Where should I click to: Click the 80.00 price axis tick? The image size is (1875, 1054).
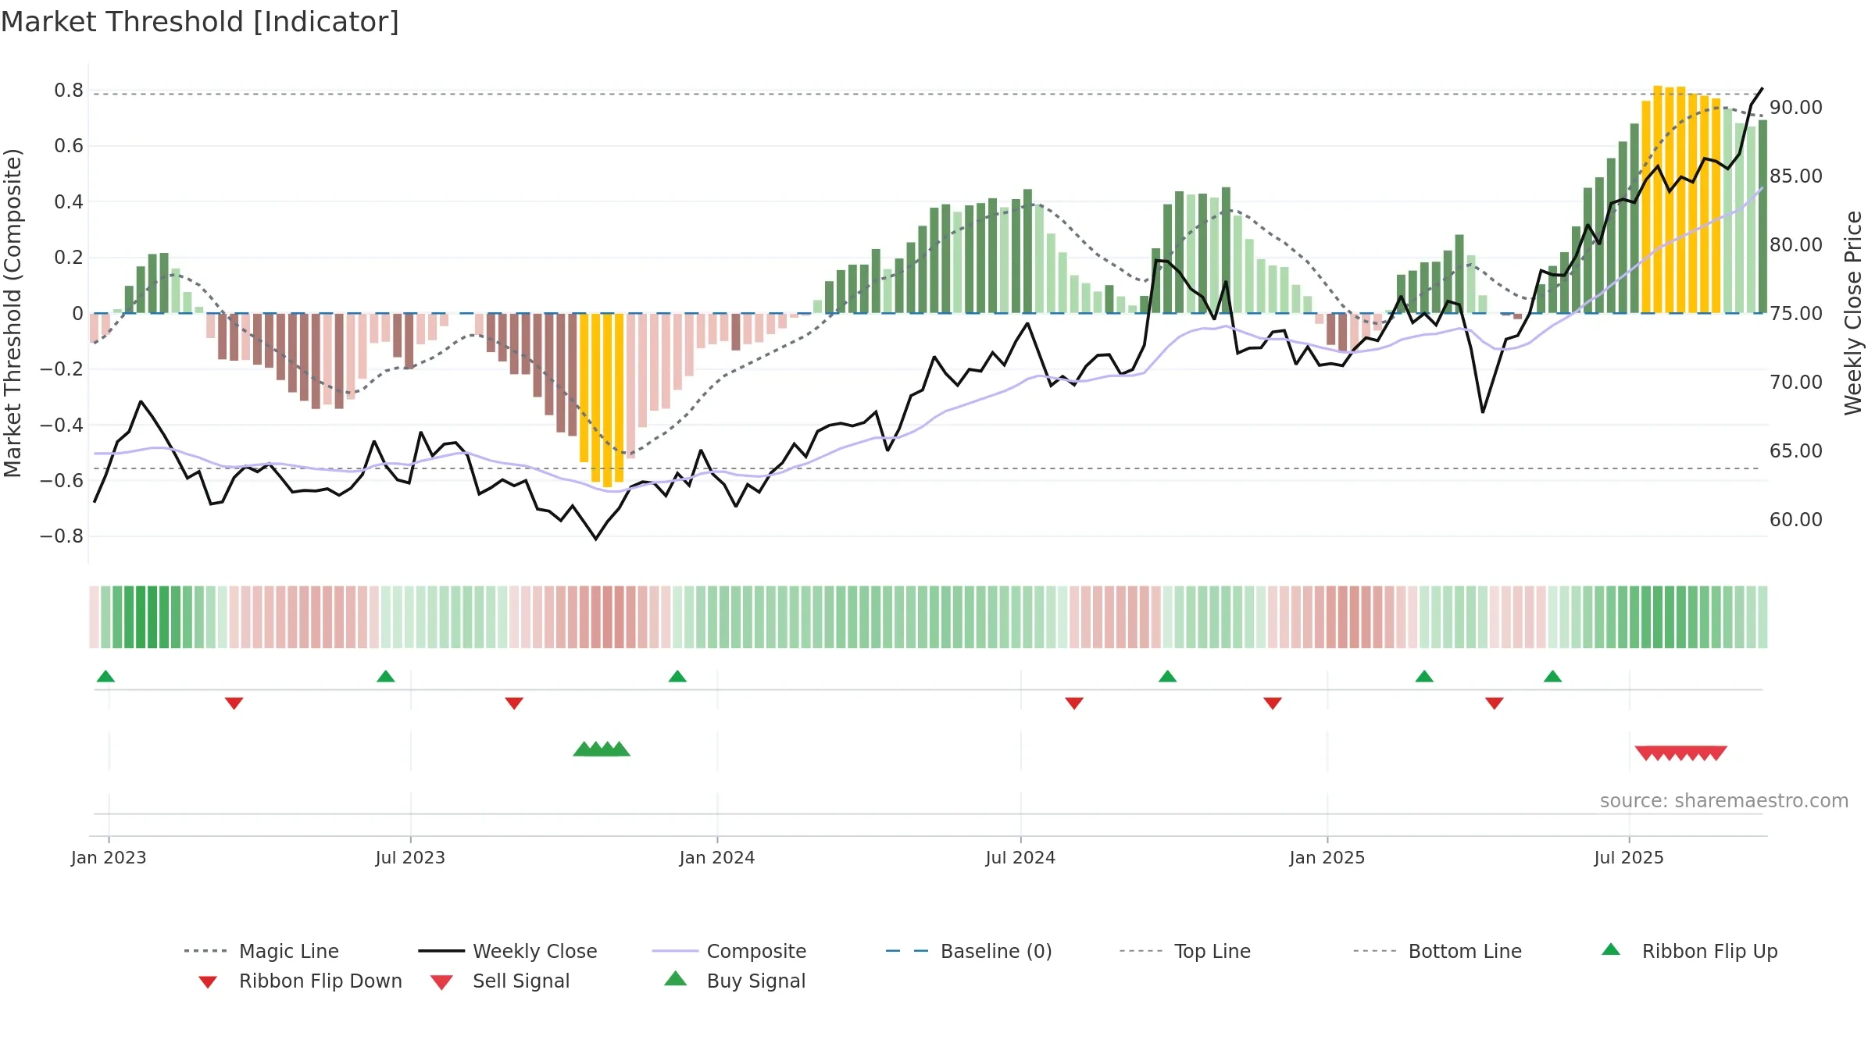click(1796, 245)
